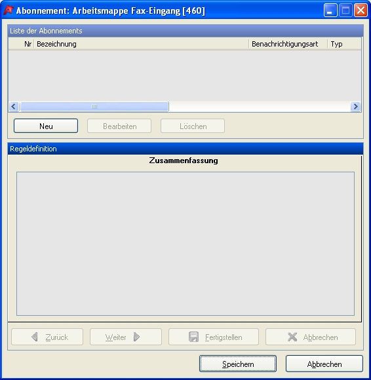
Task: Click the Nr column header
Action: 22,44
